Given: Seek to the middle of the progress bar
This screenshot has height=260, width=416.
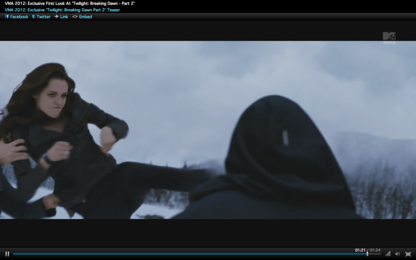Looking at the screenshot, I should (x=196, y=254).
